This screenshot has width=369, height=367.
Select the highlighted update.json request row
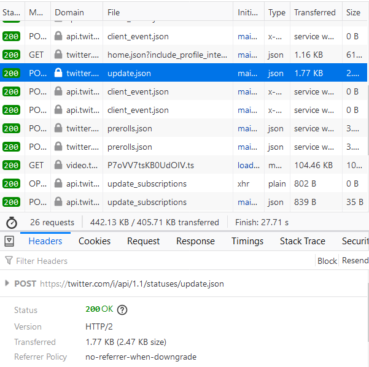[184, 73]
